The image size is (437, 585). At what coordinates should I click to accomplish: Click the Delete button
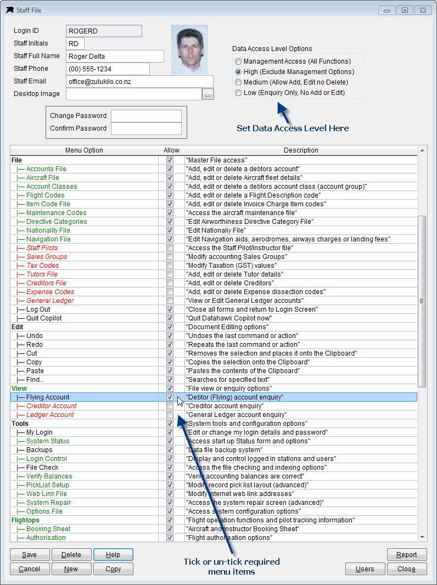pyautogui.click(x=71, y=555)
